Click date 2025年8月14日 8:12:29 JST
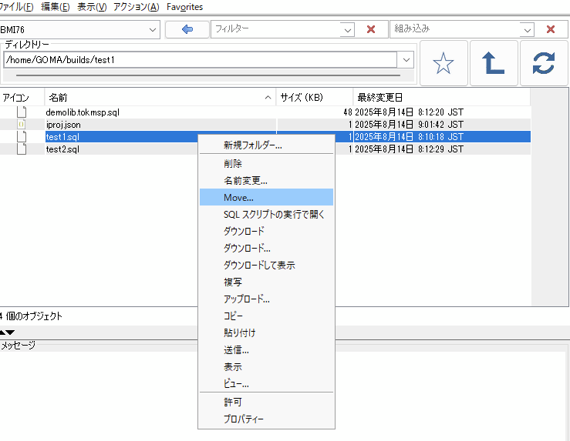 pyautogui.click(x=409, y=149)
